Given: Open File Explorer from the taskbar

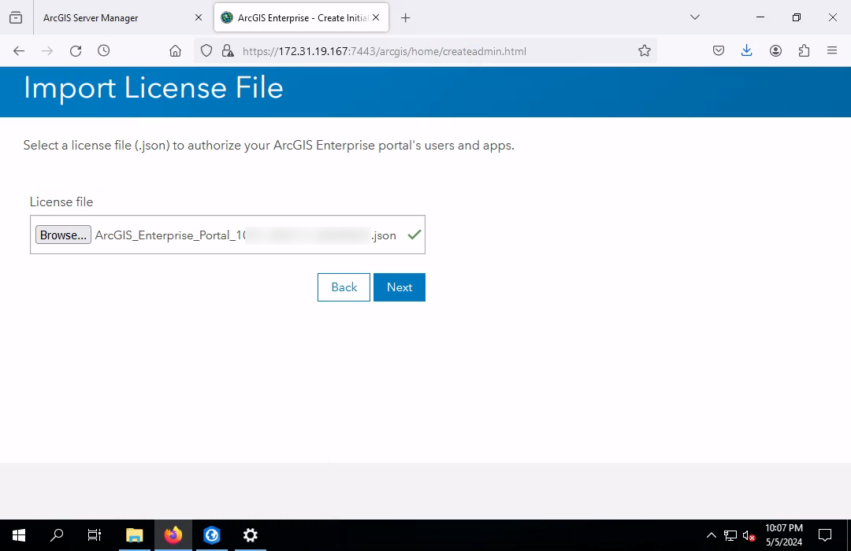Looking at the screenshot, I should [x=134, y=535].
